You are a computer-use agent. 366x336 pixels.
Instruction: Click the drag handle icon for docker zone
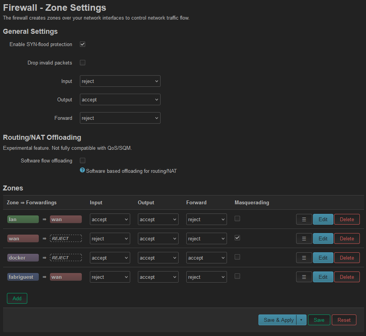tap(304, 258)
